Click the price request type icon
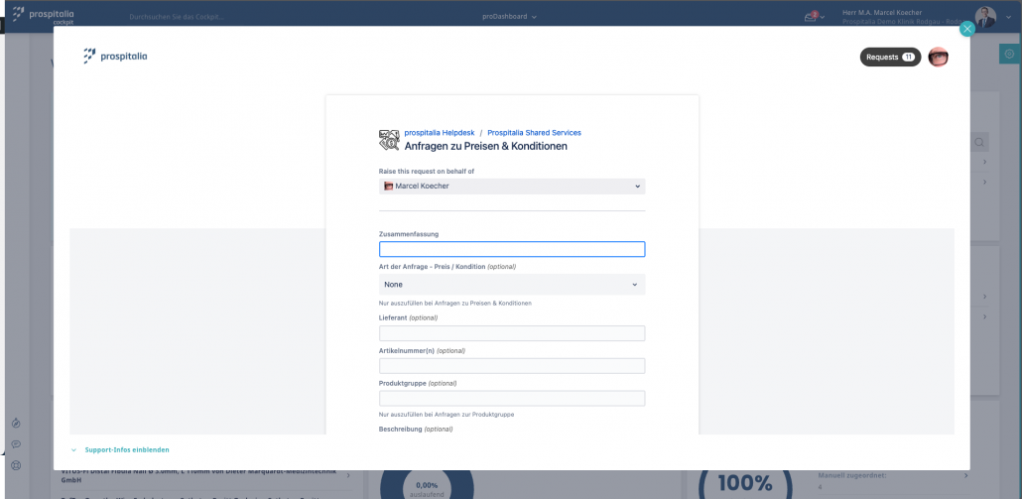The image size is (1022, 499). (389, 140)
